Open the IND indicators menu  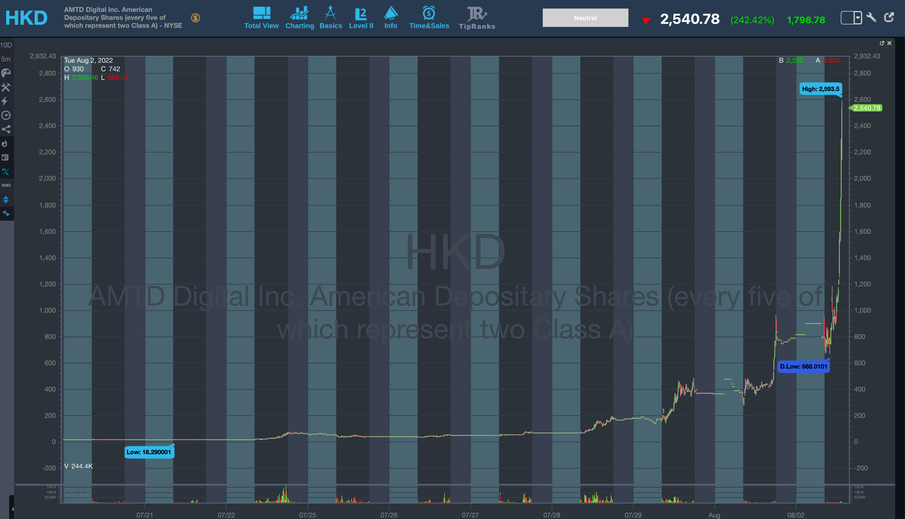6,185
